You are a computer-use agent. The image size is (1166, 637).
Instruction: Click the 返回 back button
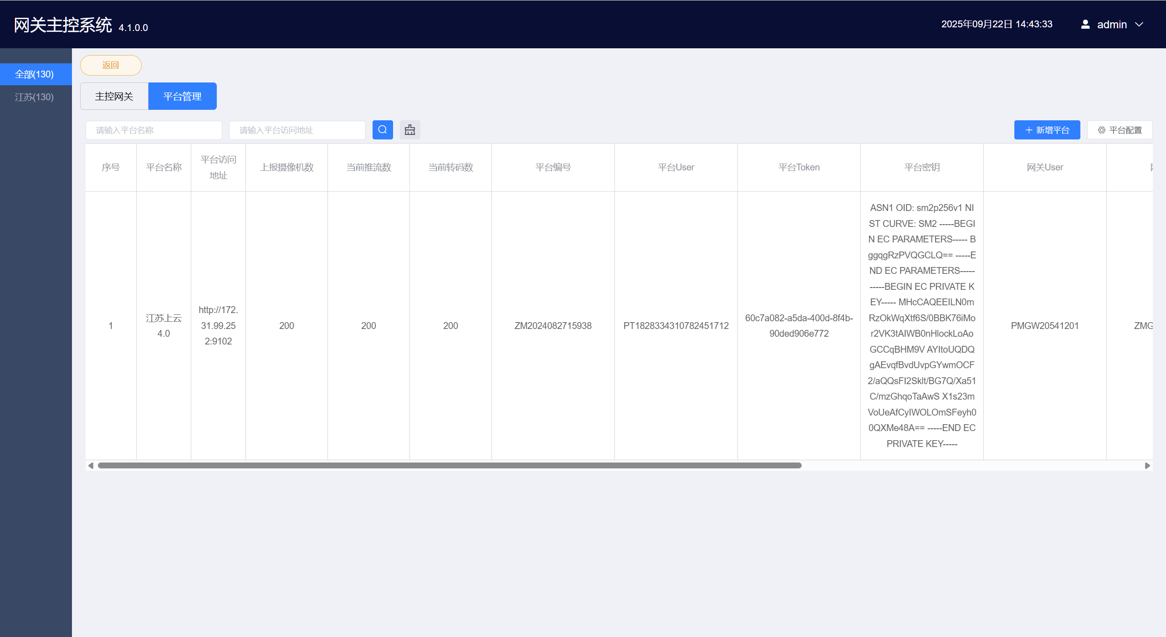(x=111, y=65)
